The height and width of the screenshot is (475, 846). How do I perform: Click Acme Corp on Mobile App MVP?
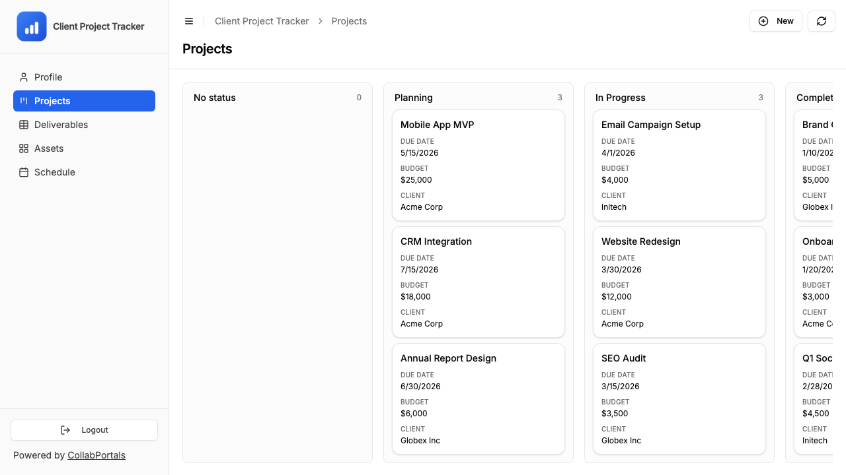(x=422, y=207)
